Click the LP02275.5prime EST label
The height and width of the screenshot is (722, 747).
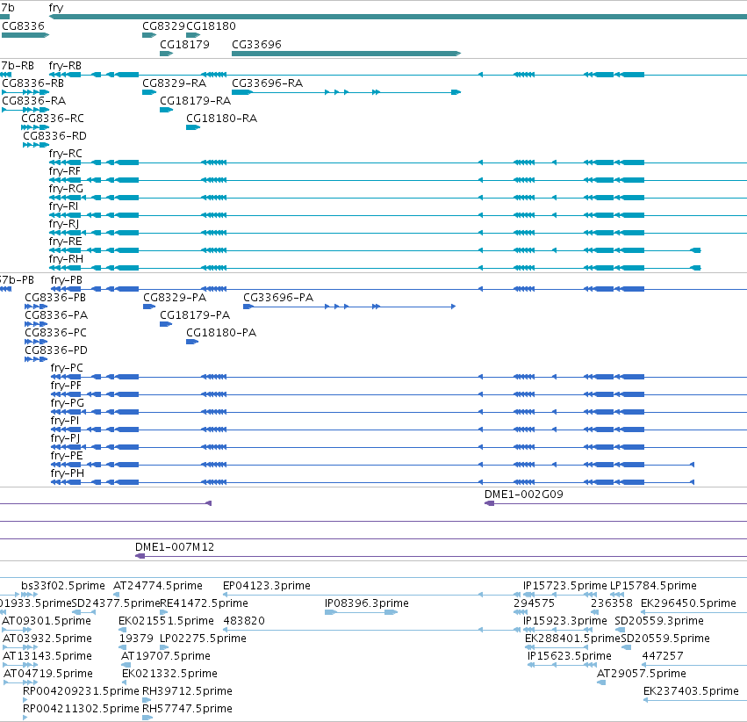[203, 639]
